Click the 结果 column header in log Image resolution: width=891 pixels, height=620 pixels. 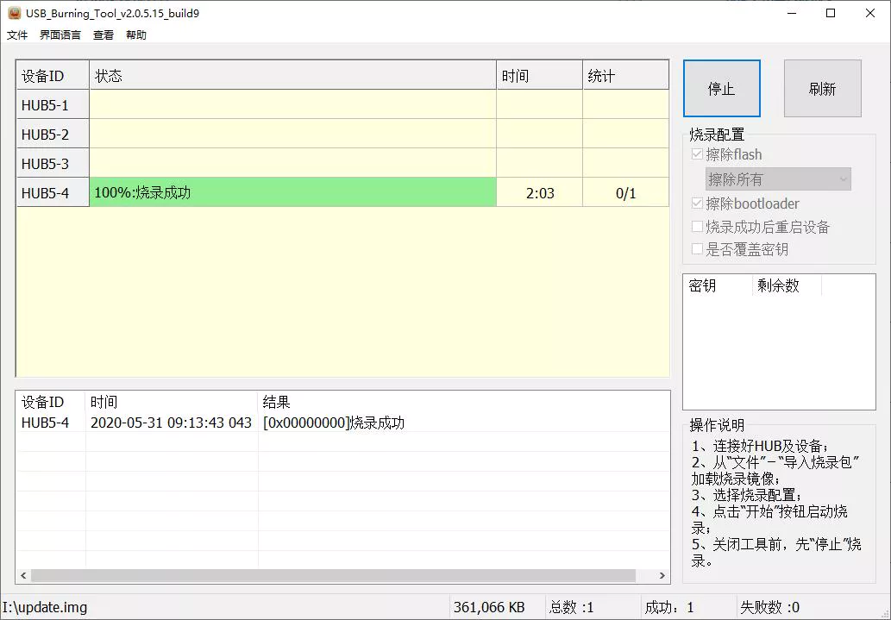tap(463, 402)
